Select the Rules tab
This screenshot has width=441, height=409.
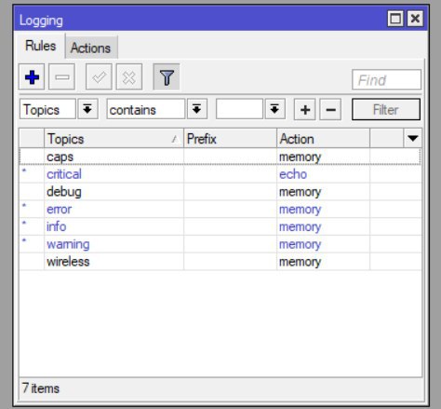pos(40,46)
